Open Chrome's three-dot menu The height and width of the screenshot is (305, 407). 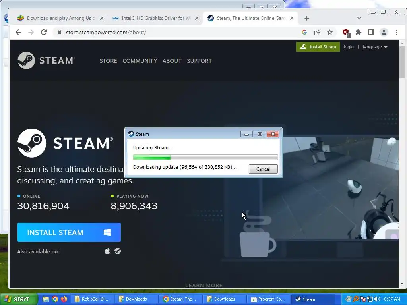click(x=397, y=32)
